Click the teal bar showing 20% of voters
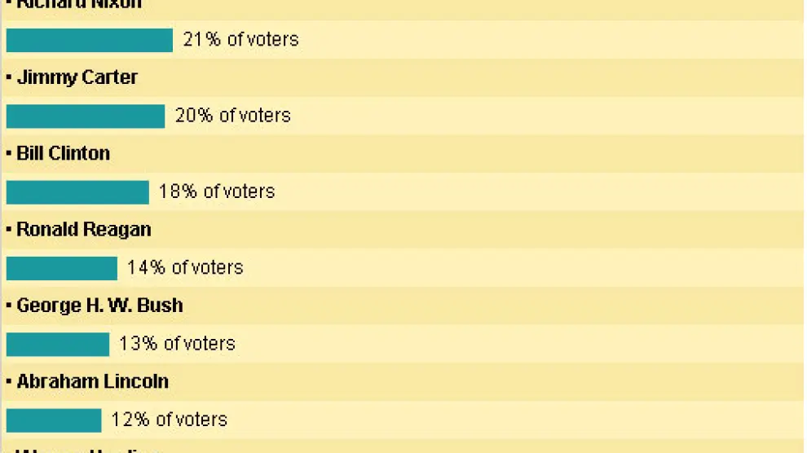807x453 pixels. 85,117
